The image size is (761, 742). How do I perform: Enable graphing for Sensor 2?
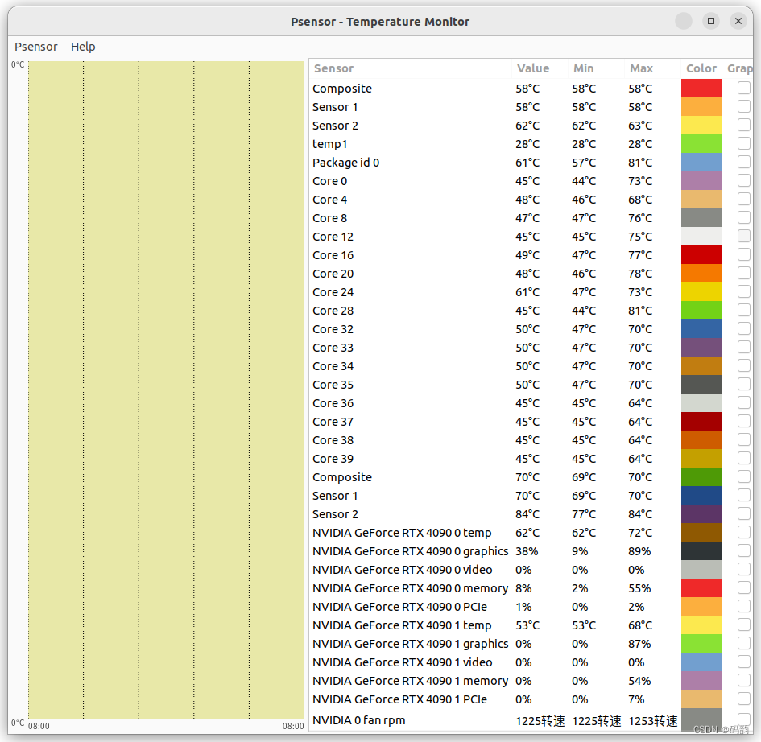(x=743, y=125)
